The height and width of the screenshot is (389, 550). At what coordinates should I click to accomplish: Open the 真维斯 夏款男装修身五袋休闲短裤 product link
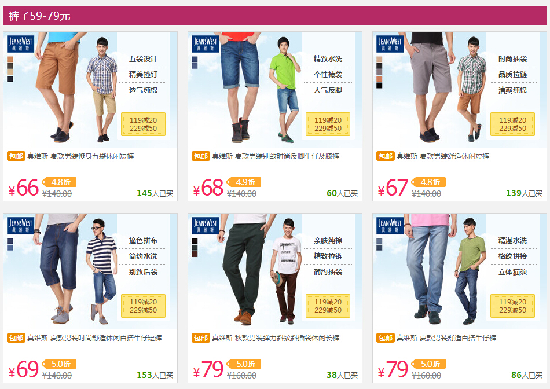[x=80, y=156]
